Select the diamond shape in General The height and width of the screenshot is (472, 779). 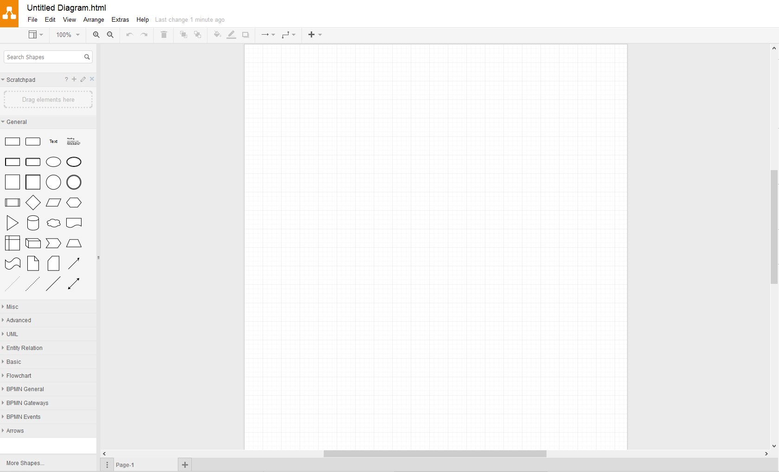(x=33, y=202)
